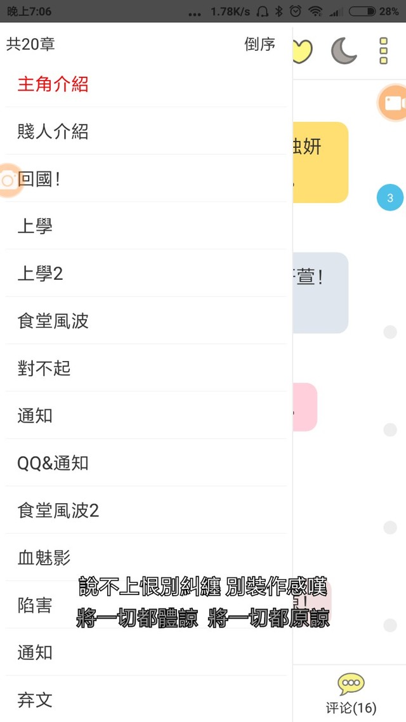Screen dimensions: 406x722
Task: Jump to chapter 食堂風波
Action: pyautogui.click(x=53, y=321)
